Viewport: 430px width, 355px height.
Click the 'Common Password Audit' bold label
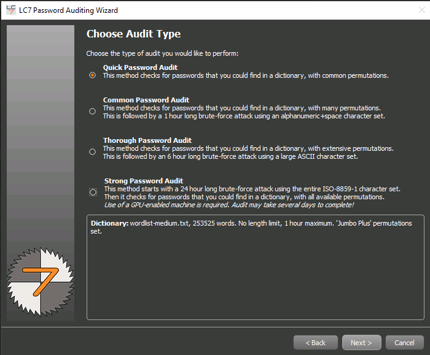[146, 100]
